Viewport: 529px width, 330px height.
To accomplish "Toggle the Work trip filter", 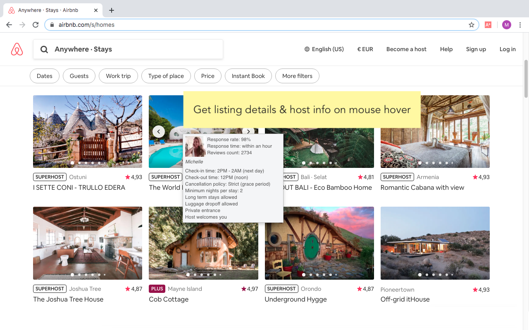I will pos(118,76).
